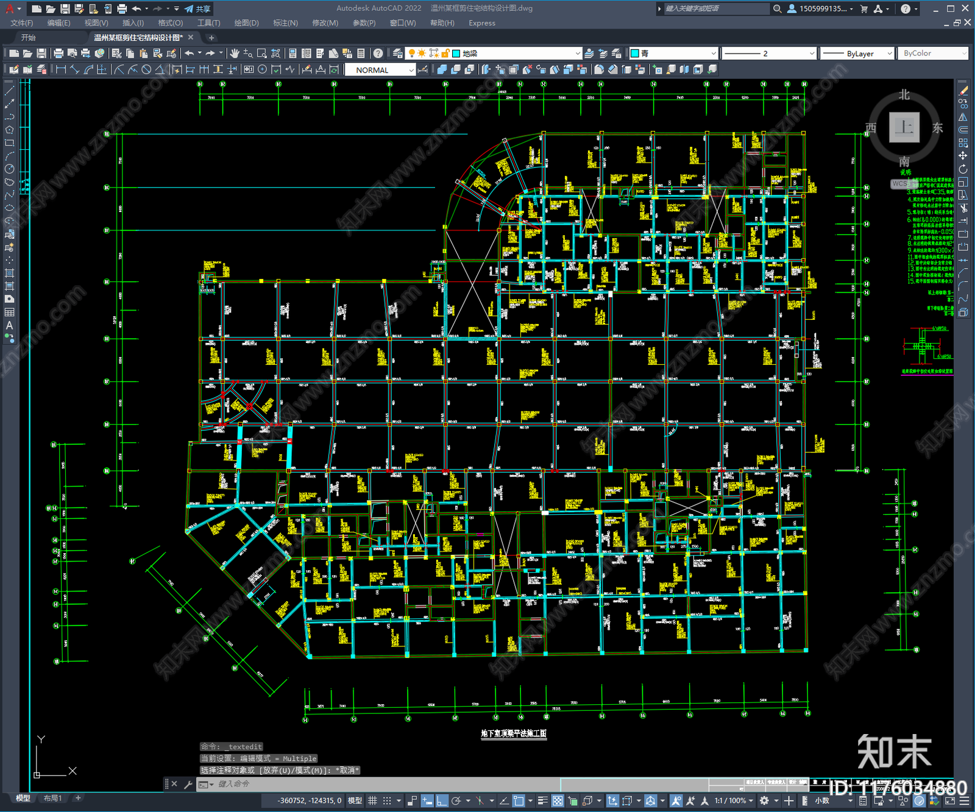Screen dimensions: 975x812
Task: Choose the Multiline Text A tool
Action: [9, 325]
